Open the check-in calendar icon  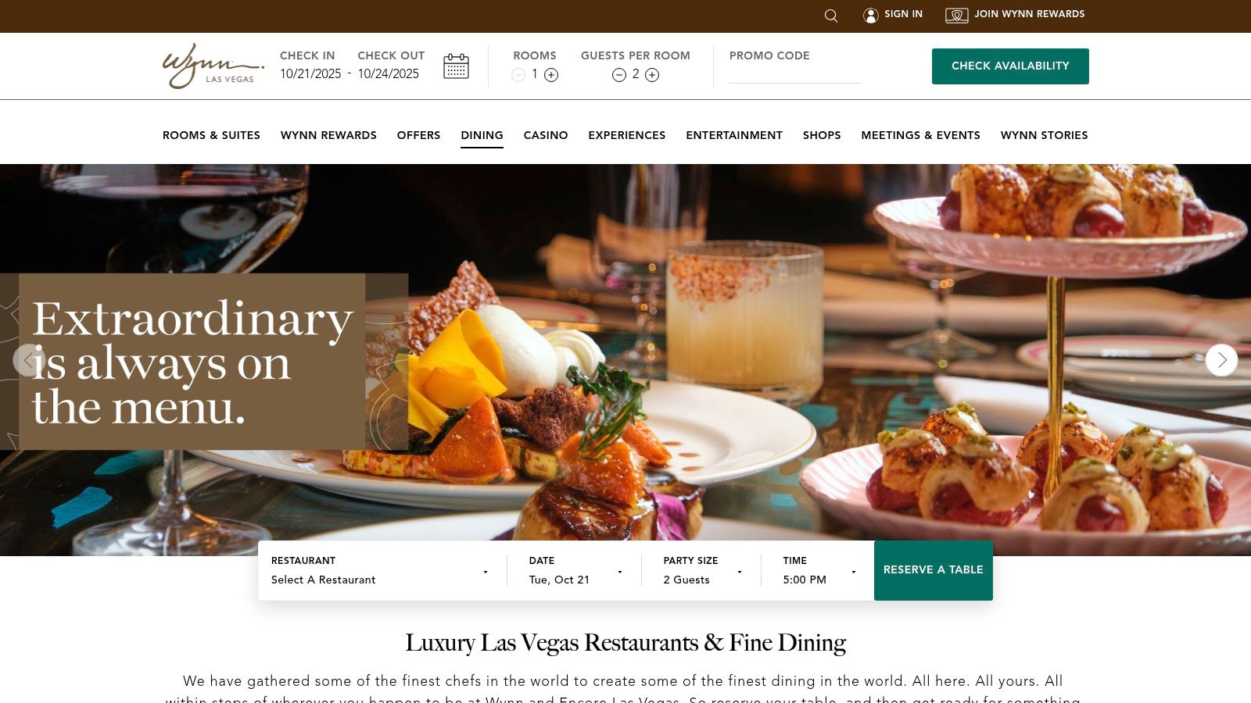point(456,66)
